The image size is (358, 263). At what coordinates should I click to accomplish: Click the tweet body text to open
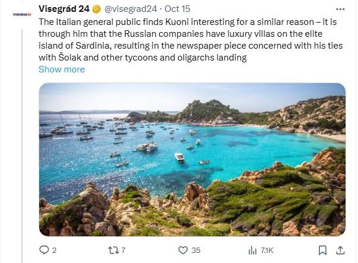tap(191, 40)
